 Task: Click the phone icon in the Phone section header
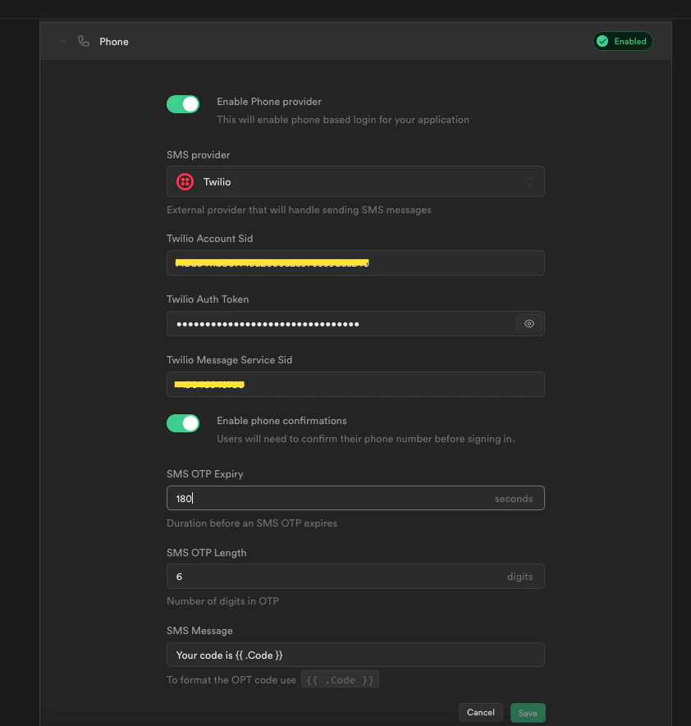[x=84, y=41]
